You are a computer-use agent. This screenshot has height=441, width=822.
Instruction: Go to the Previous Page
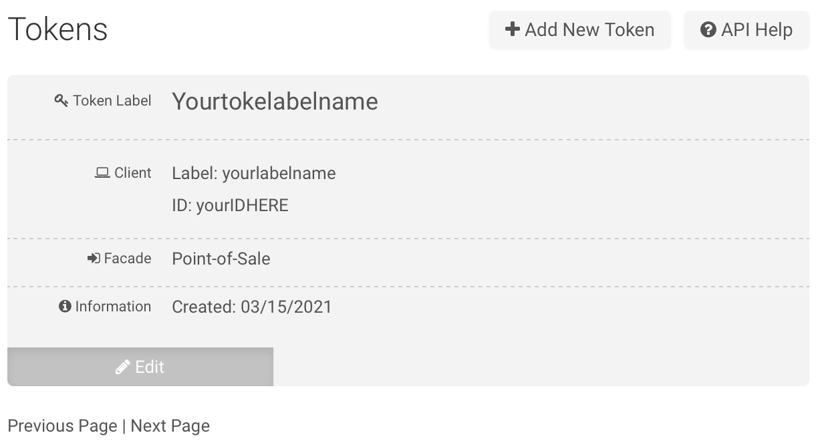tap(62, 426)
